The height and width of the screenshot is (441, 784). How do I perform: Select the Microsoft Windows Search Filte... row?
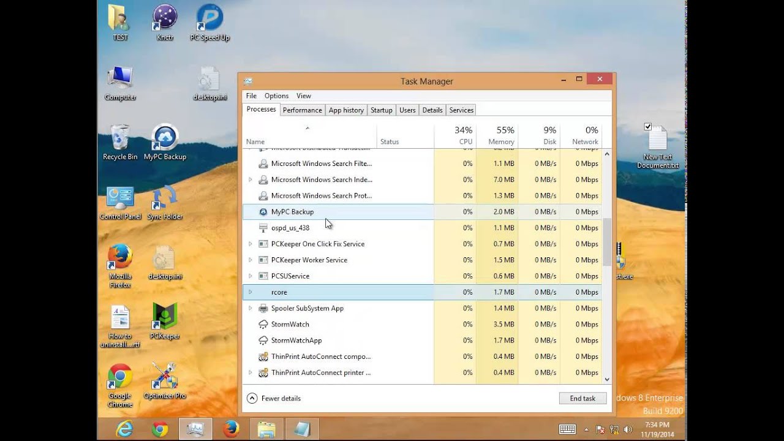click(422, 164)
